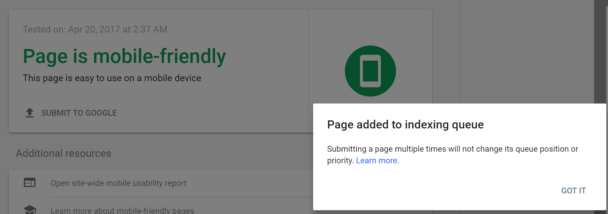608x214 pixels.
Task: Click the date 'Apr 20, 2017'
Action: pyautogui.click(x=94, y=29)
